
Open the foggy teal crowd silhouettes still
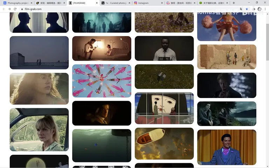pyautogui.click(x=102, y=22)
